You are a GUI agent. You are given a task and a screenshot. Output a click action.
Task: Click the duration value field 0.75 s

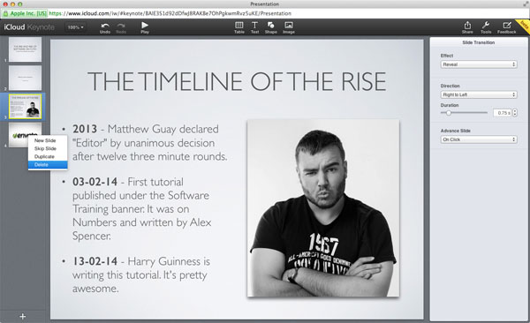point(503,113)
